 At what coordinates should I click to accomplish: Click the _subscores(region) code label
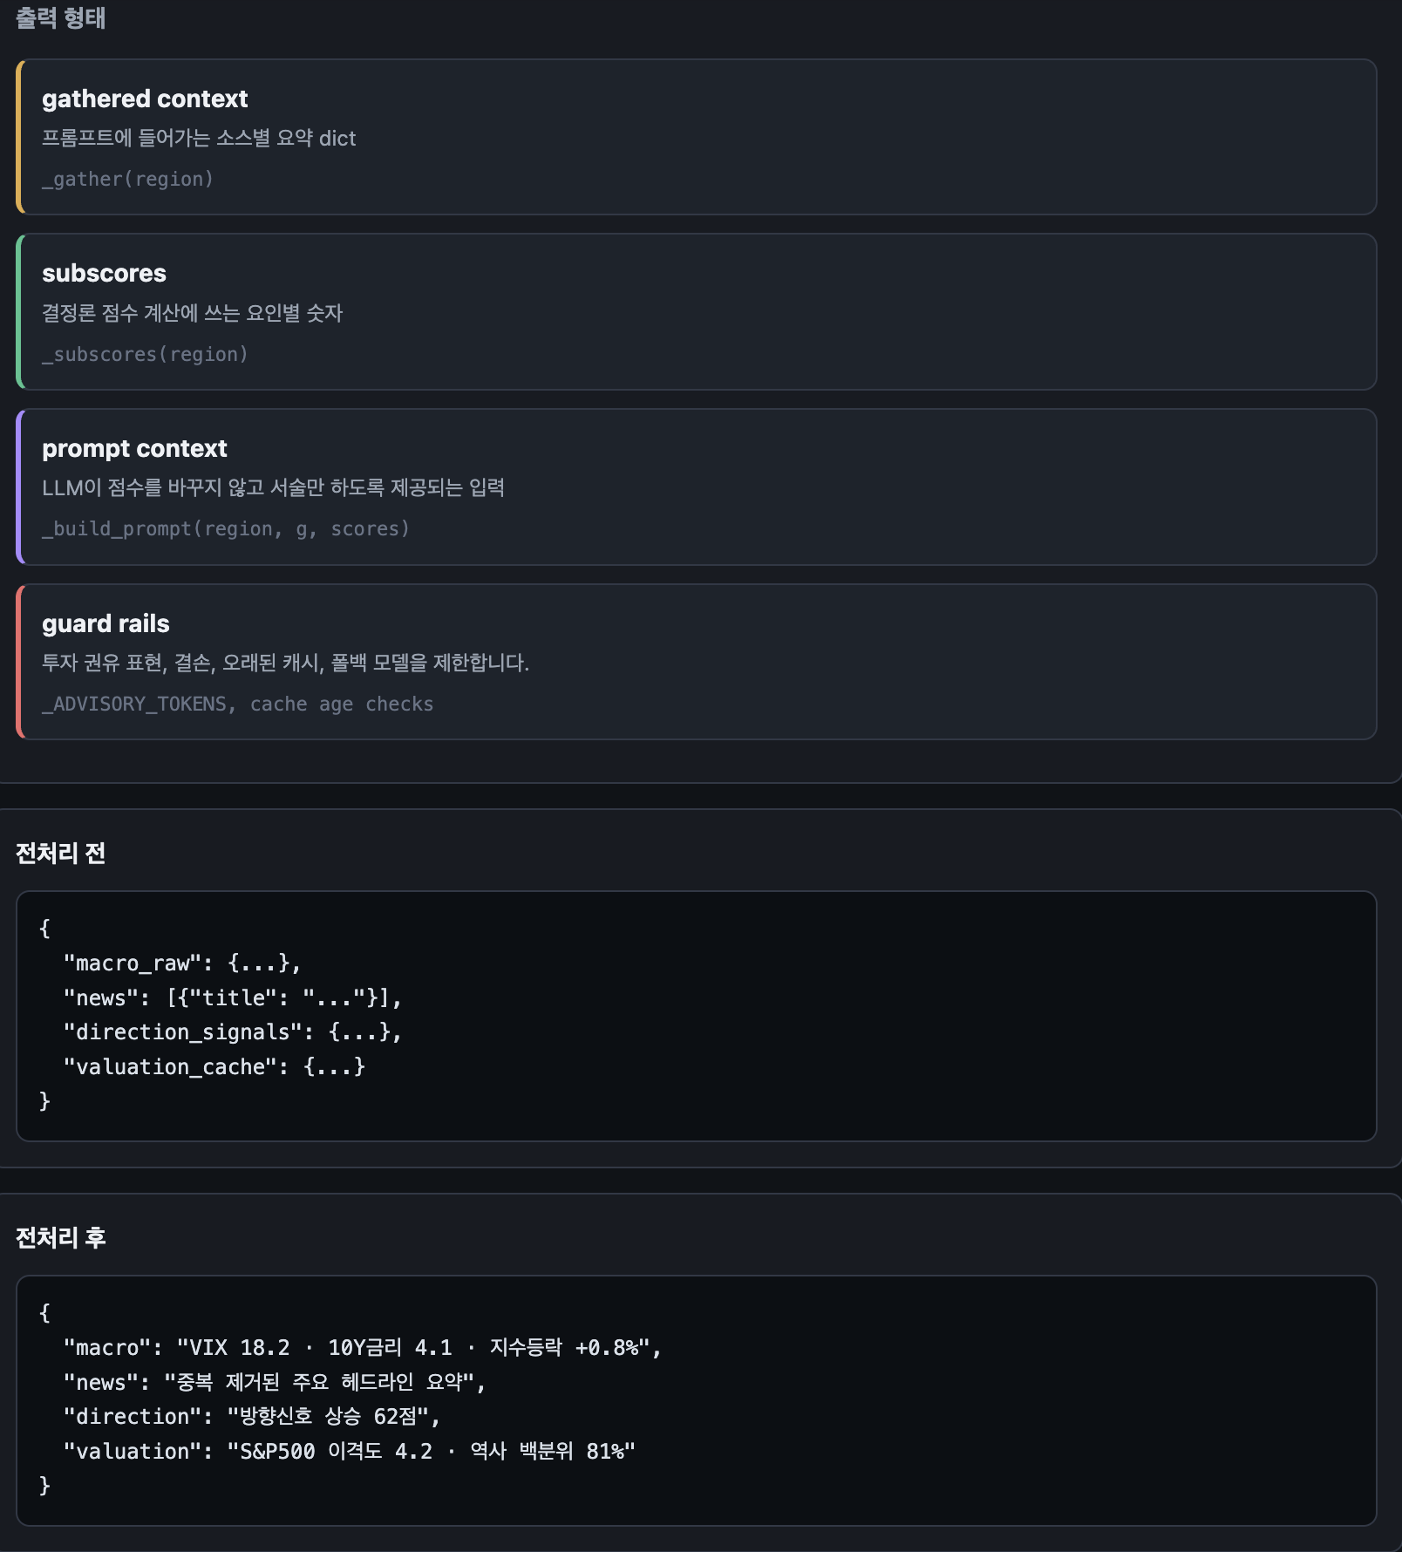pyautogui.click(x=146, y=354)
